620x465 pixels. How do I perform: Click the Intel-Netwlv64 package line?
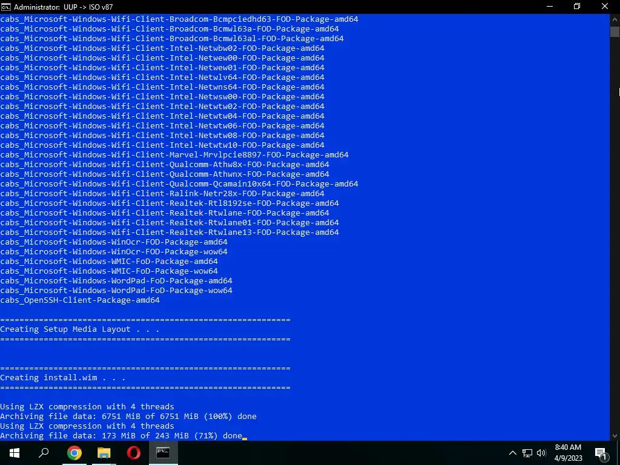coord(162,77)
